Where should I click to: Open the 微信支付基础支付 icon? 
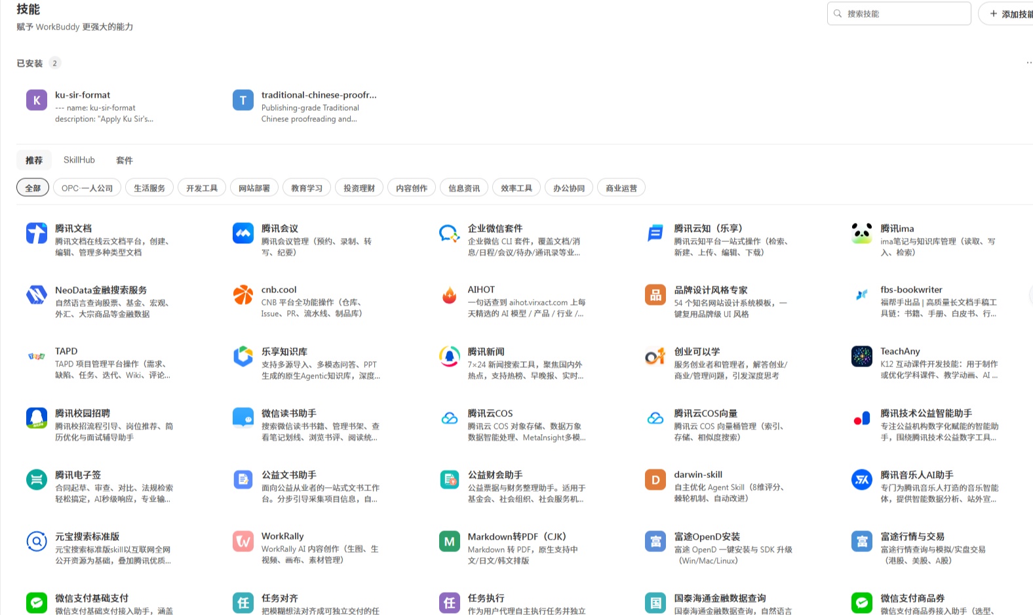coord(37,603)
